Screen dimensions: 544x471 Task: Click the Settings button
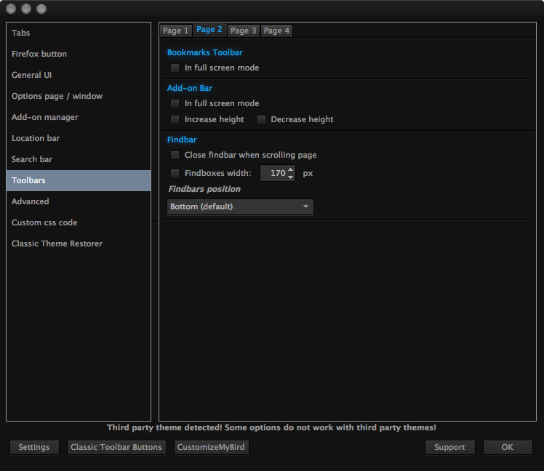coord(34,447)
